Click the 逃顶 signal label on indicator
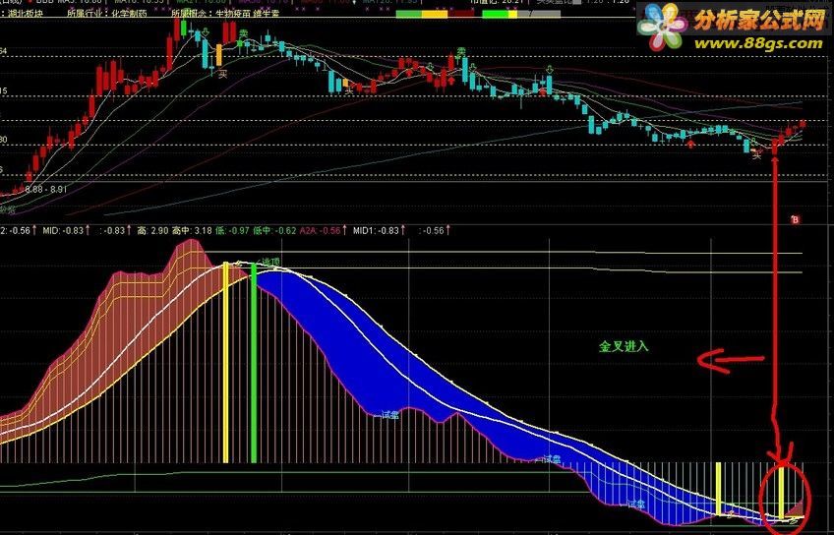834x535 pixels. tap(269, 262)
